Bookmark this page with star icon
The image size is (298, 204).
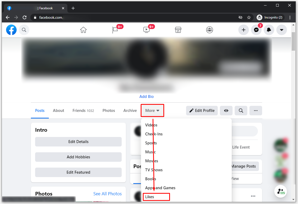pos(249,17)
